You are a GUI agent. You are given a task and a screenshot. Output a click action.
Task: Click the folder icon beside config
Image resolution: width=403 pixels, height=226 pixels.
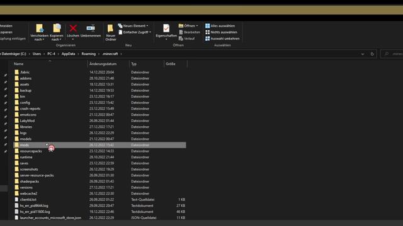click(17, 102)
